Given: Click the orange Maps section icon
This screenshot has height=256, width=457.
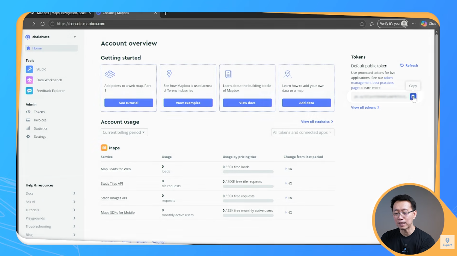Looking at the screenshot, I should 104,148.
